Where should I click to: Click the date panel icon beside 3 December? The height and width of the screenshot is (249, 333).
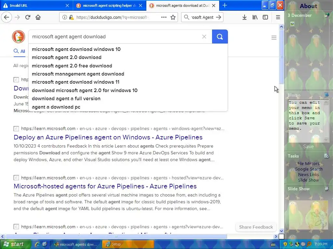pos(327,15)
